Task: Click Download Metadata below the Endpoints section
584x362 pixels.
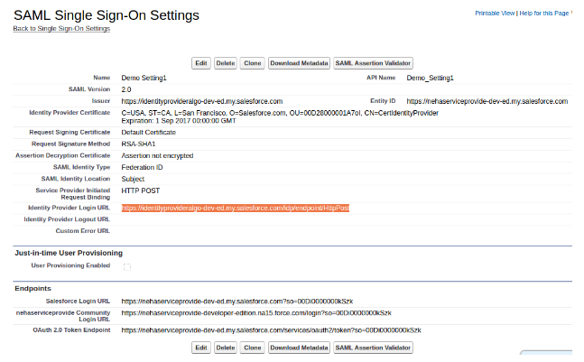Action: 299,348
